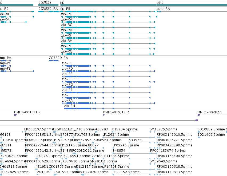Select the zip-PC protein label
The height and width of the screenshot is (176, 227).
coord(67,63)
